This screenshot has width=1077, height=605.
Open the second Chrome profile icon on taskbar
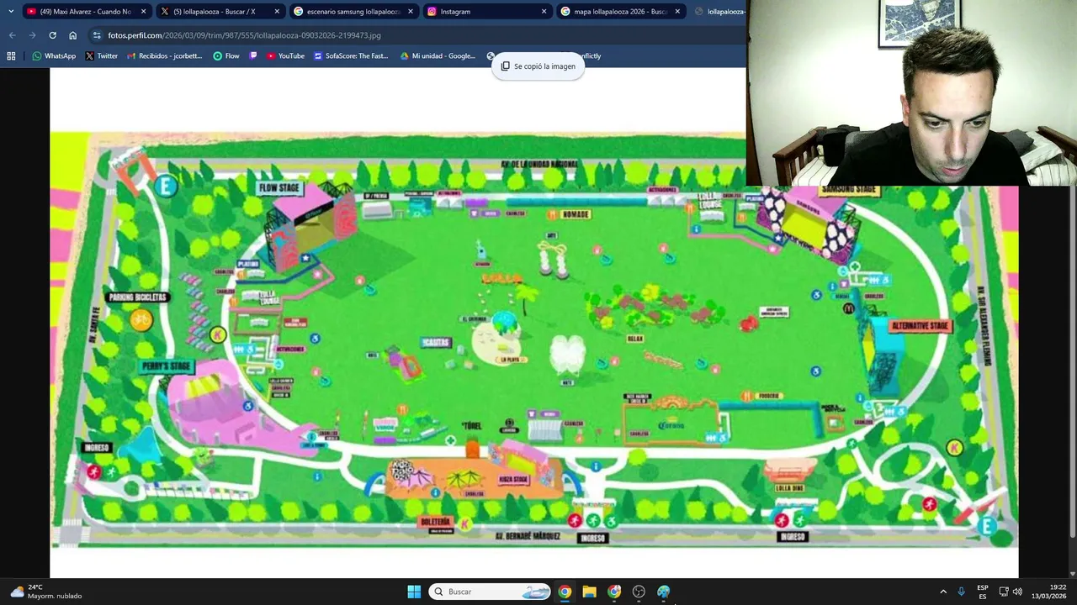[614, 592]
